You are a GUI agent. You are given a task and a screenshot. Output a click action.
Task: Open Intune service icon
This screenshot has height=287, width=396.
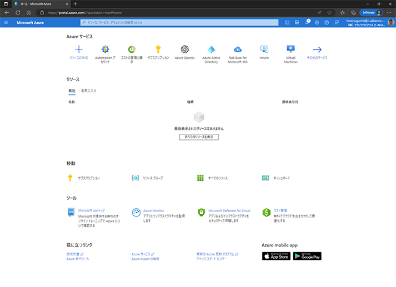(x=264, y=49)
